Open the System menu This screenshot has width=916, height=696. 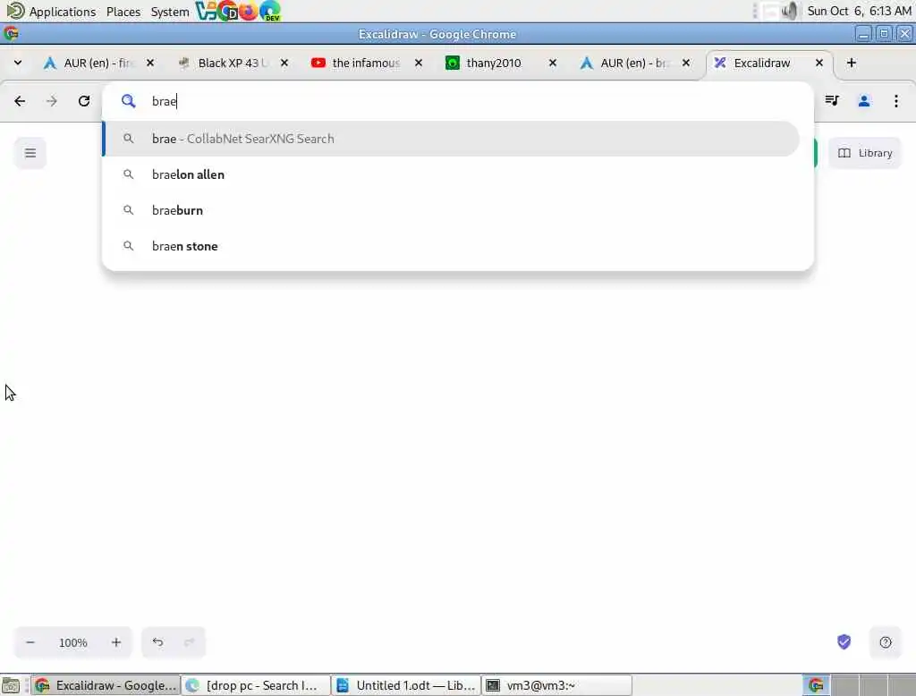(x=169, y=11)
